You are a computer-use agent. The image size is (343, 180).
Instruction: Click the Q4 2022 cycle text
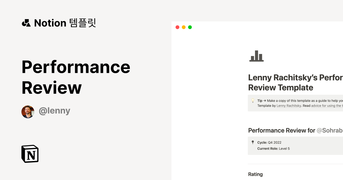coord(275,142)
